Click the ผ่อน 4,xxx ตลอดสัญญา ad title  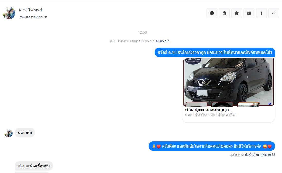point(207,110)
